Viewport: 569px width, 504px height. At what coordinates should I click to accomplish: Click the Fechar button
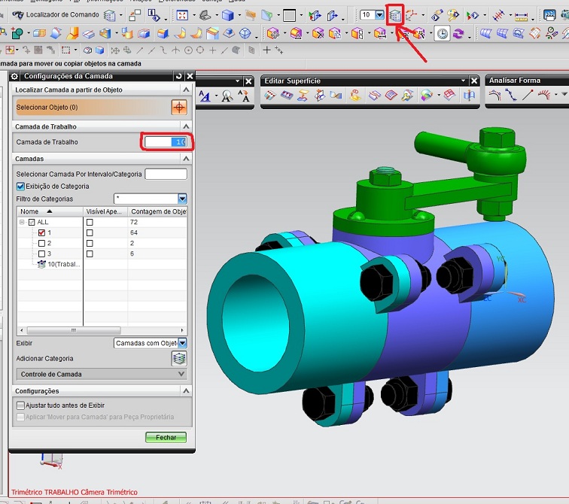166,438
